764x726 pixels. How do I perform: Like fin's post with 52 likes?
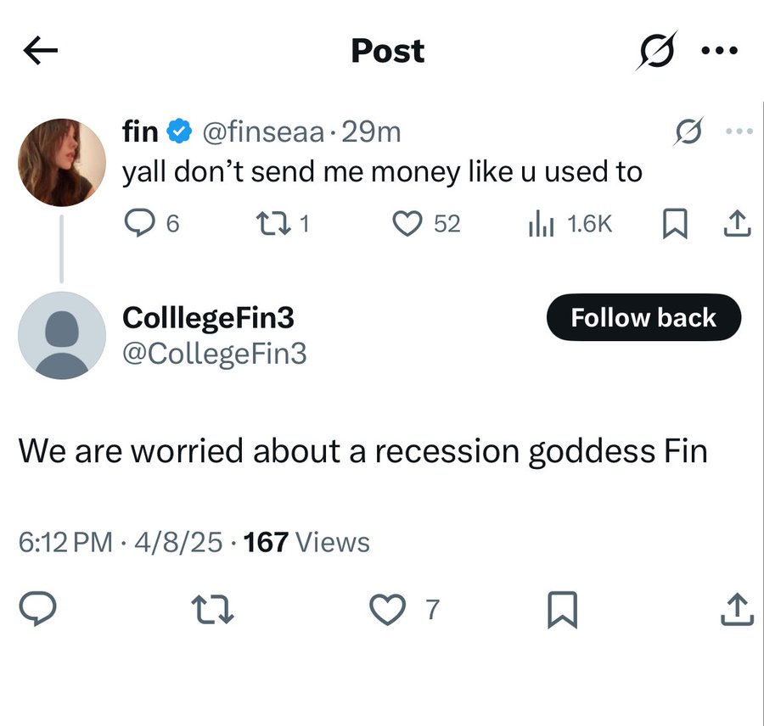click(426, 224)
